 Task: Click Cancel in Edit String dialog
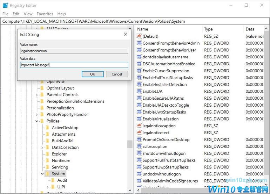117,74
